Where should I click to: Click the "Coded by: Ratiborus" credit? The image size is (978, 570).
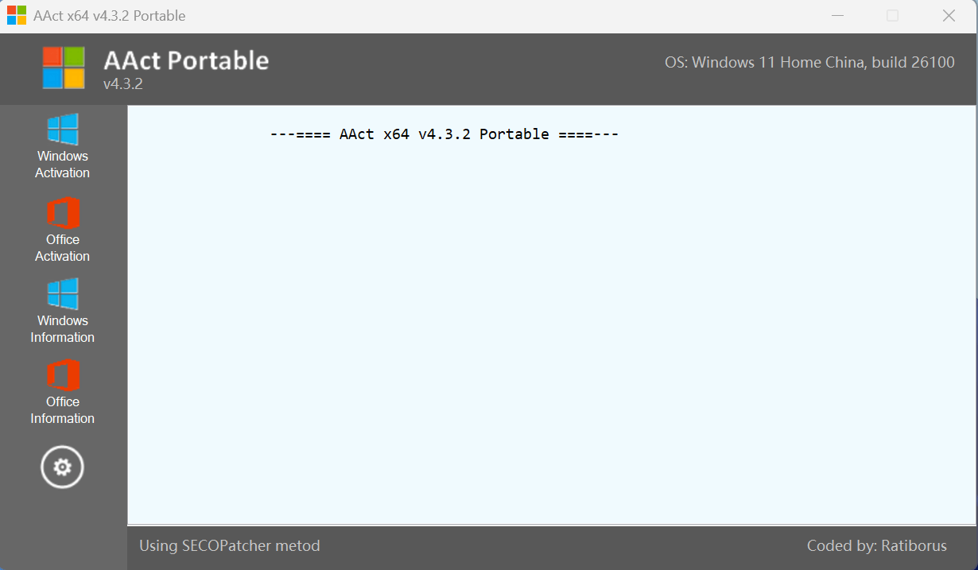click(x=876, y=546)
